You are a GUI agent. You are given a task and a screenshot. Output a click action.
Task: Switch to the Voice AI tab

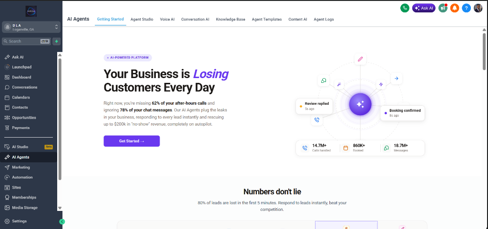coord(167,19)
